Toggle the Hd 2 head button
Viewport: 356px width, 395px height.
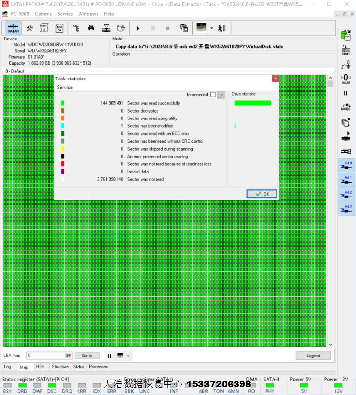348,195
